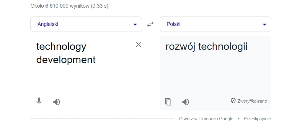Expand the Angielski dropdown arrow
The image size is (305, 135).
click(135, 24)
